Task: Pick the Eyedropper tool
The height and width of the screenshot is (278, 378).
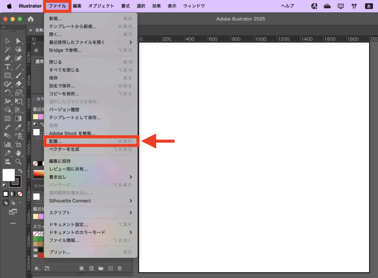Action: point(18,127)
